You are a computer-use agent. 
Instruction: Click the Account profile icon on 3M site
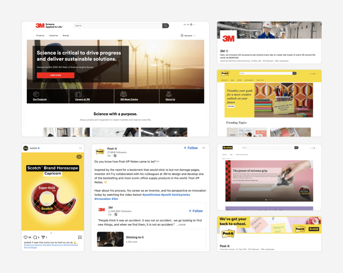[182, 35]
